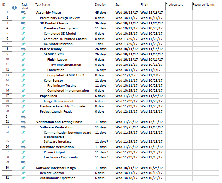Viewport: 222px width, 183px height.
Task: Select row number 32 header
Action: (7, 178)
